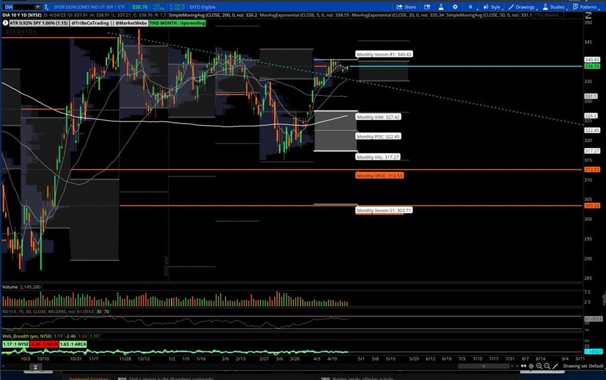The height and width of the screenshot is (380, 606).
Task: Click the pan left-right arrows icon
Action: pos(524,366)
